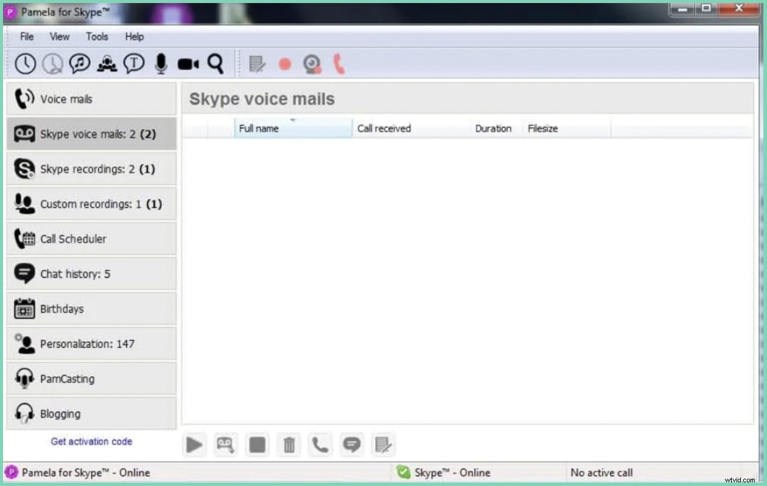This screenshot has width=767, height=486.
Task: Delete the voicemail using the trash icon
Action: click(289, 445)
